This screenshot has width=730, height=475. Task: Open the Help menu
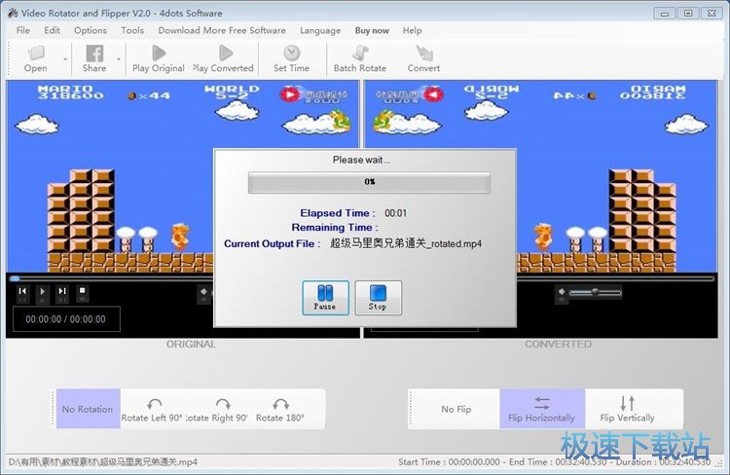pyautogui.click(x=412, y=30)
